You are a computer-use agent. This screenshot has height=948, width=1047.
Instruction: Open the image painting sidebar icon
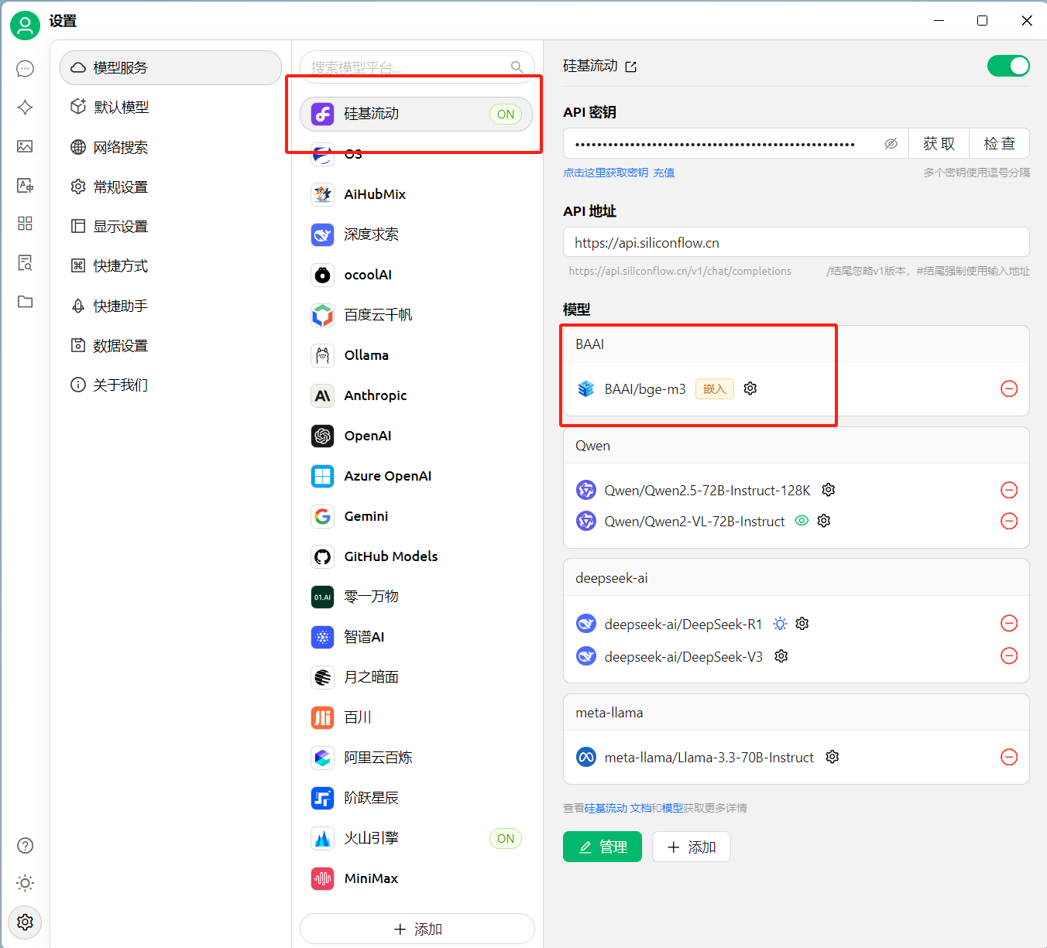[25, 146]
